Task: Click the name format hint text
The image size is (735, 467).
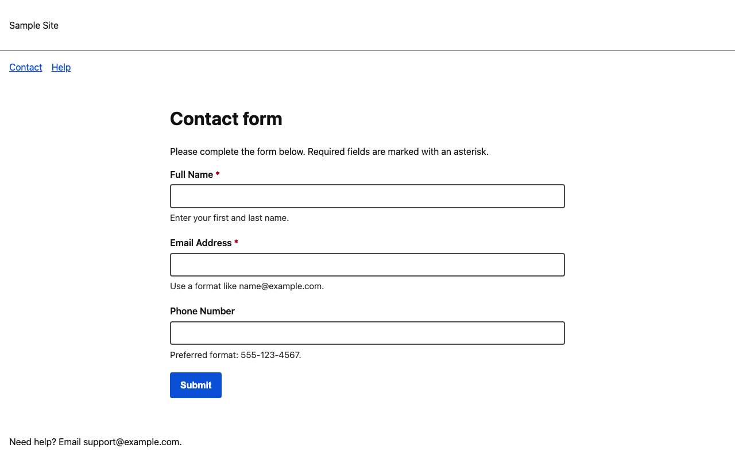Action: [229, 218]
